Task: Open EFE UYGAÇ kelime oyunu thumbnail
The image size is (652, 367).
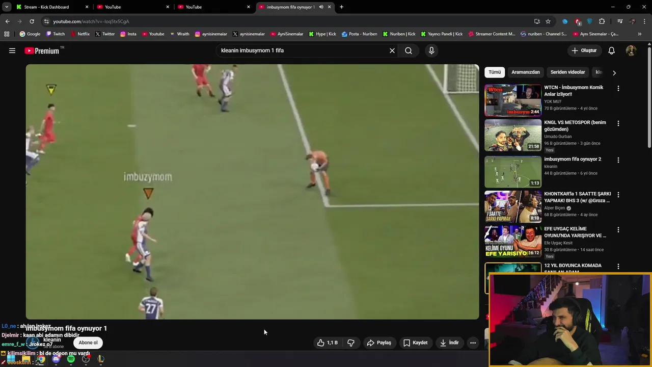Action: (512, 242)
